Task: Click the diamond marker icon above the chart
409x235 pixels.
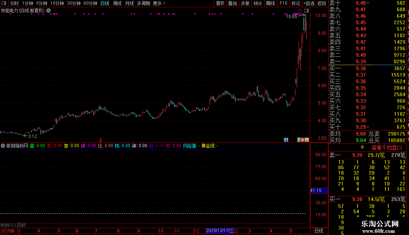Action: coord(300,11)
